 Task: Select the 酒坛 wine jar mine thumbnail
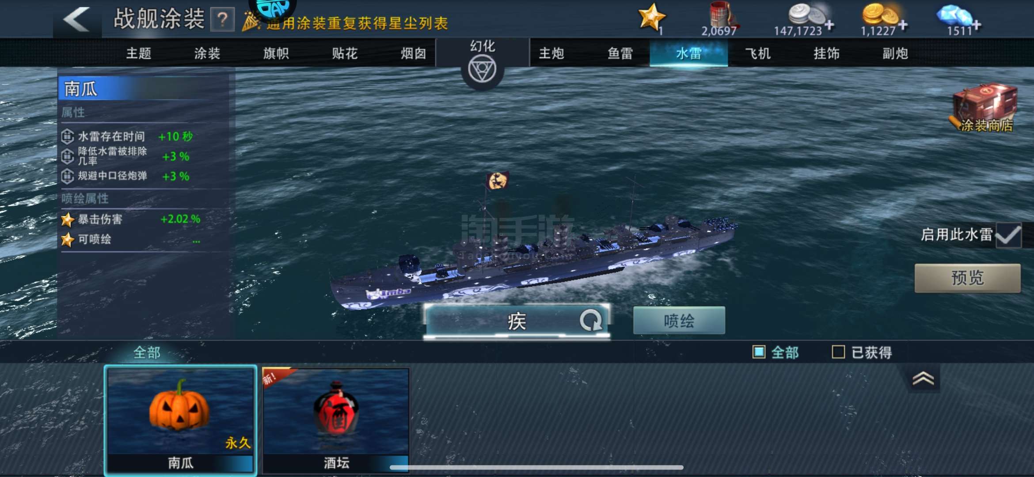[x=336, y=420]
